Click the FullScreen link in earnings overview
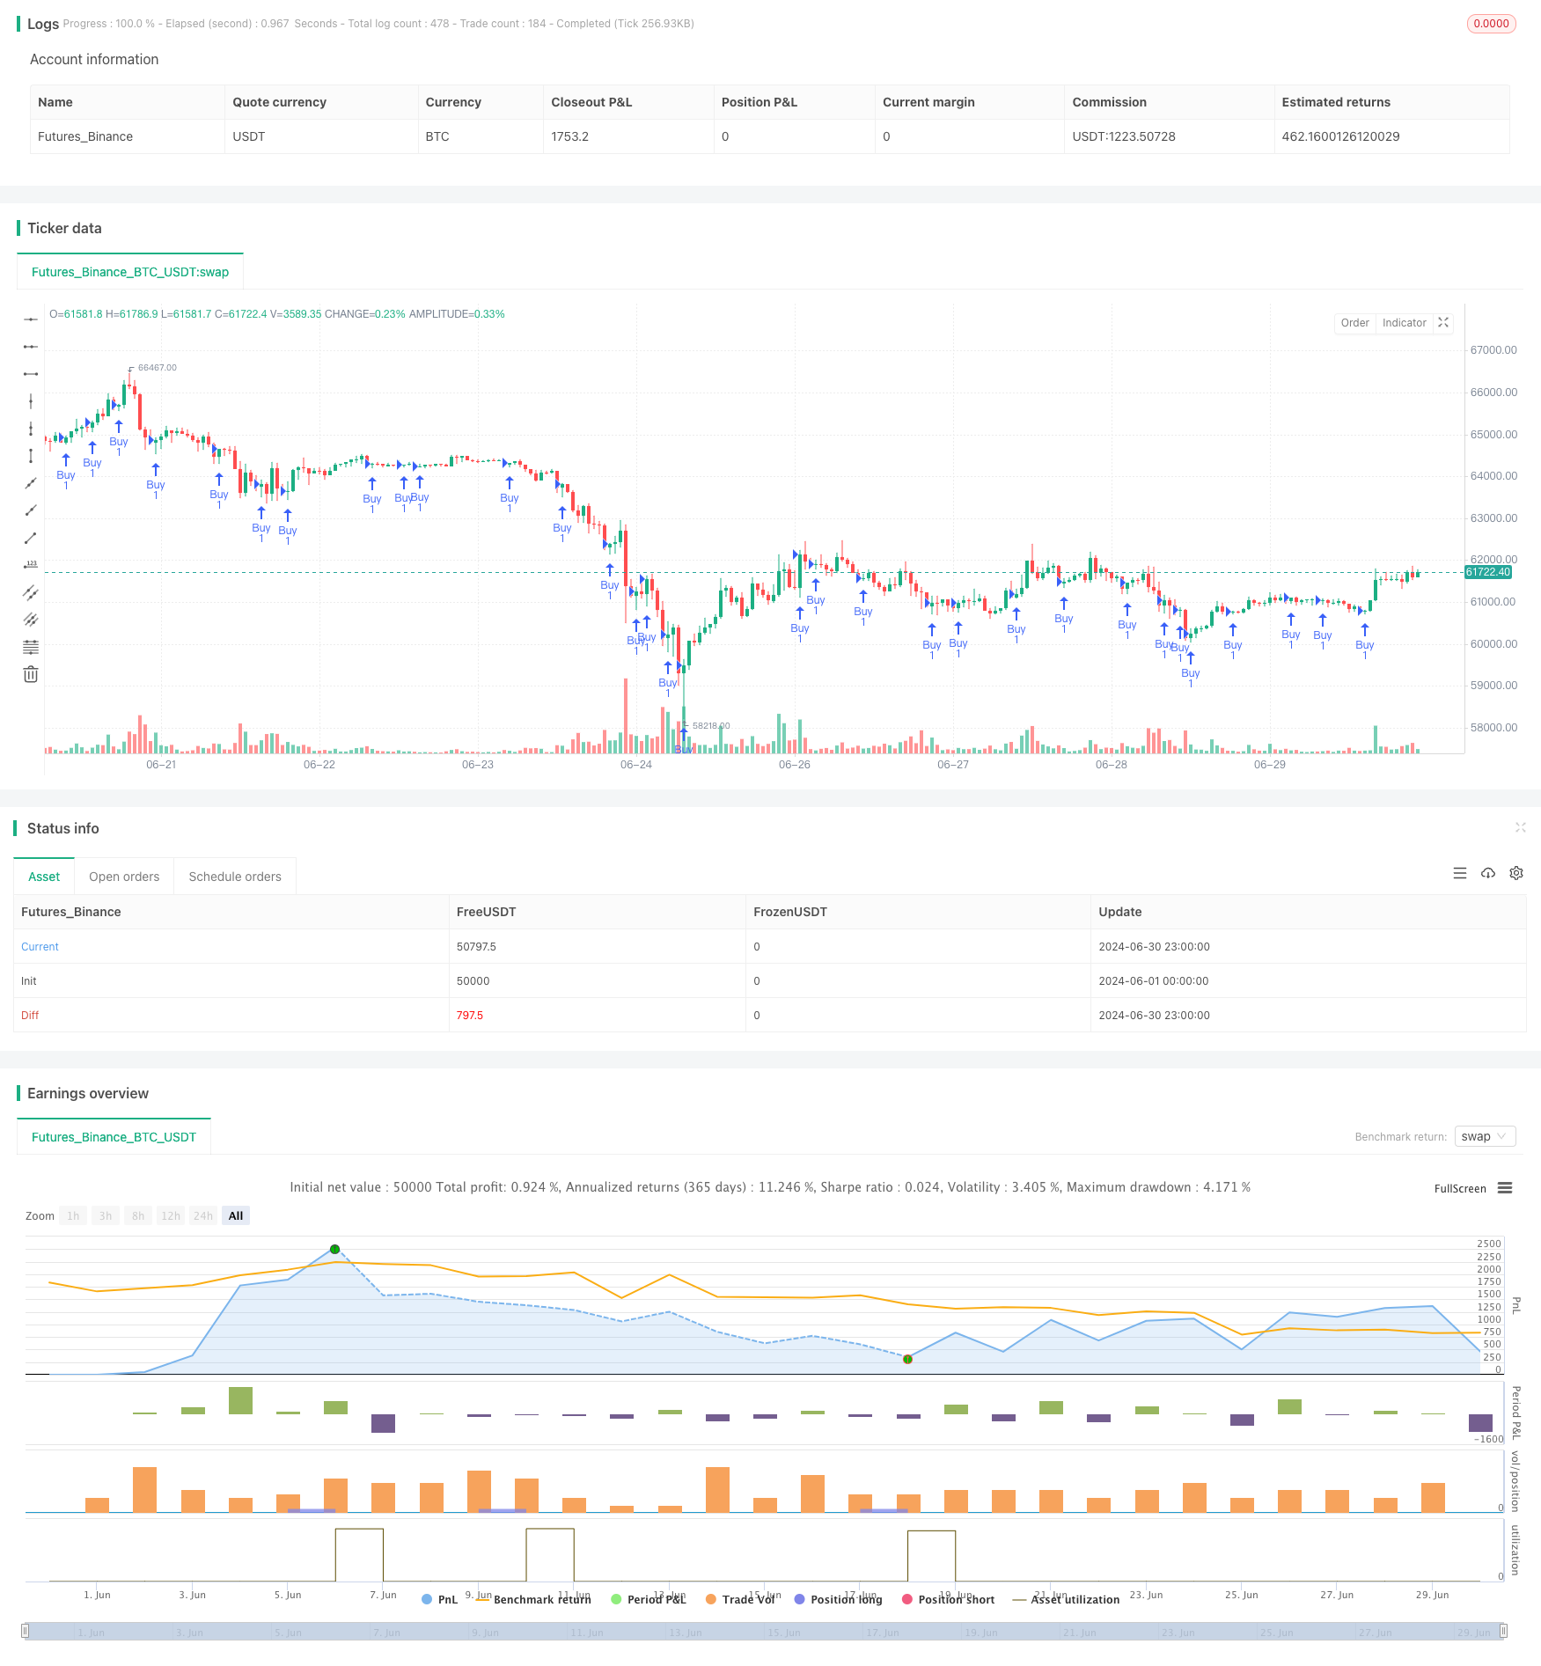 click(1460, 1188)
